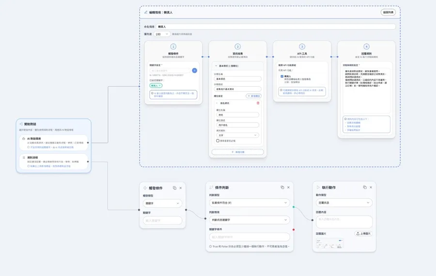Open the 判斷情境 dropdown
The image size is (436, 276).
tap(249, 220)
